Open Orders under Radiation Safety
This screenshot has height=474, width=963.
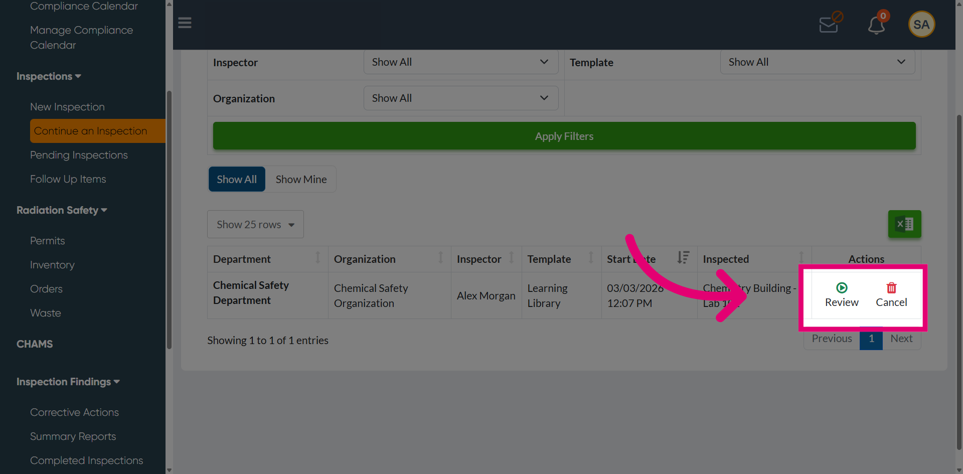click(46, 289)
